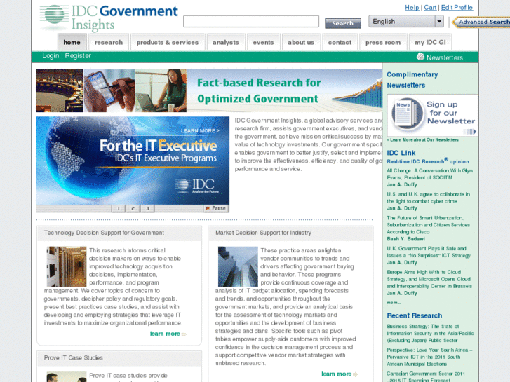Pause the slideshow

pos(216,208)
